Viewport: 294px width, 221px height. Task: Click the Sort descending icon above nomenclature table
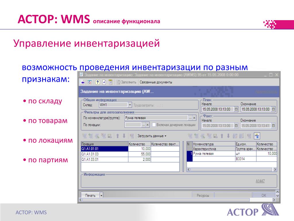click(241, 136)
